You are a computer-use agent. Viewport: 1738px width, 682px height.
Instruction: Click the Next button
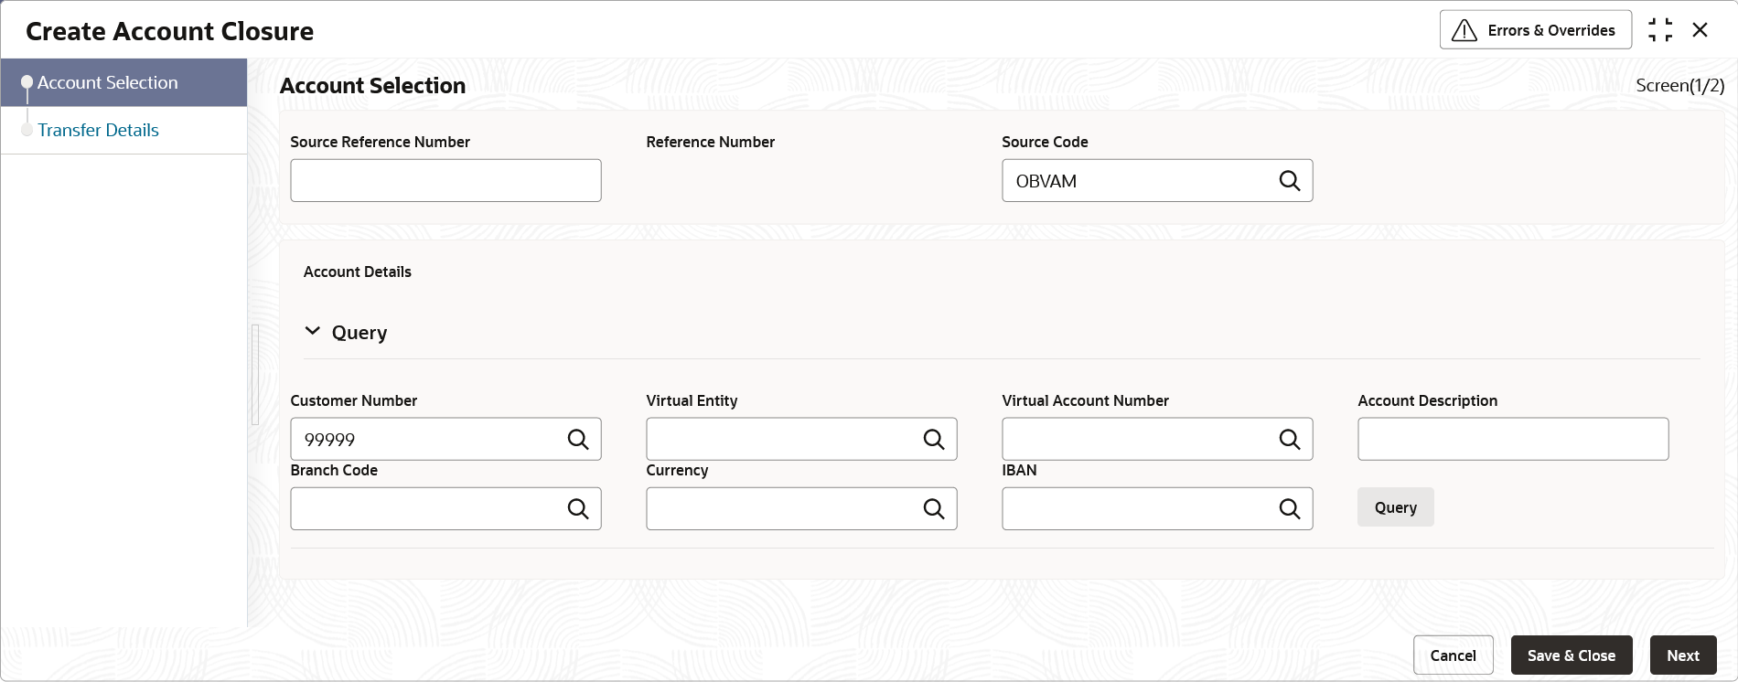1682,655
